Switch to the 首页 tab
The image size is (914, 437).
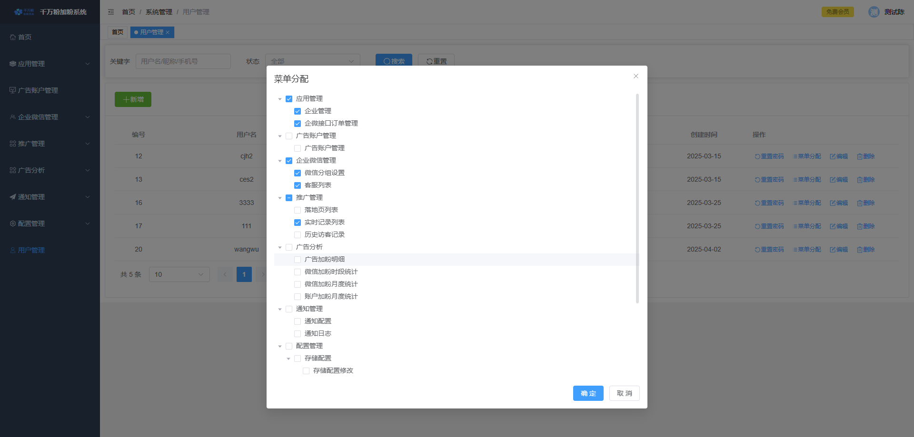tap(118, 32)
